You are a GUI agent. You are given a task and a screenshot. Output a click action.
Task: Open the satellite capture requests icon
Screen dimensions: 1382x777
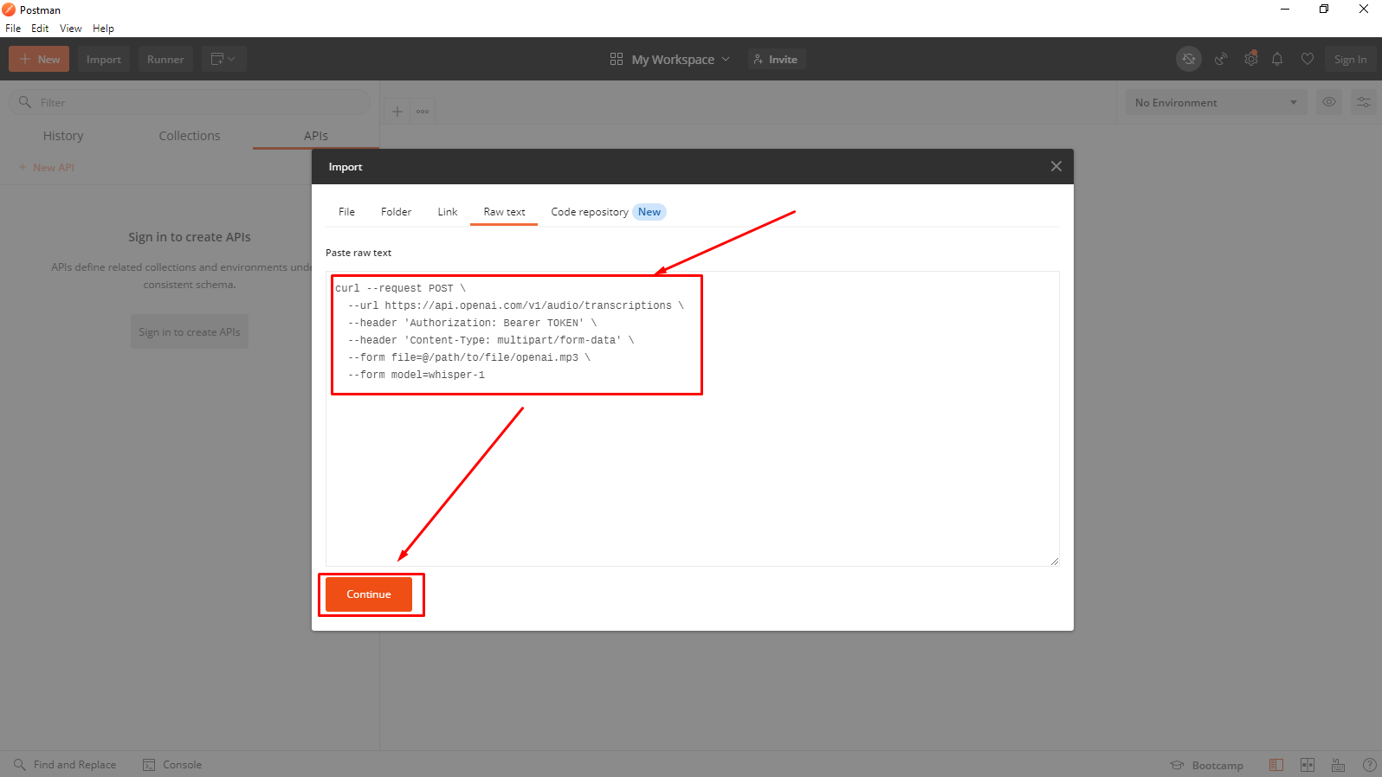point(1221,59)
